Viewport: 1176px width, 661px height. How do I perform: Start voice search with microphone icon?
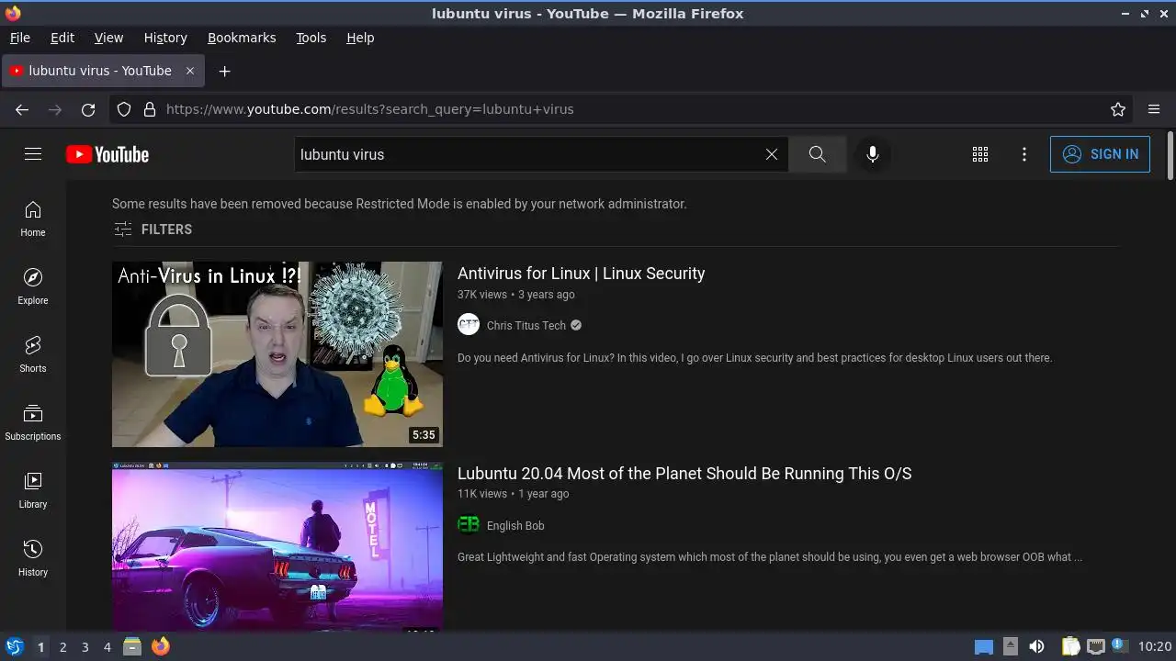click(873, 154)
